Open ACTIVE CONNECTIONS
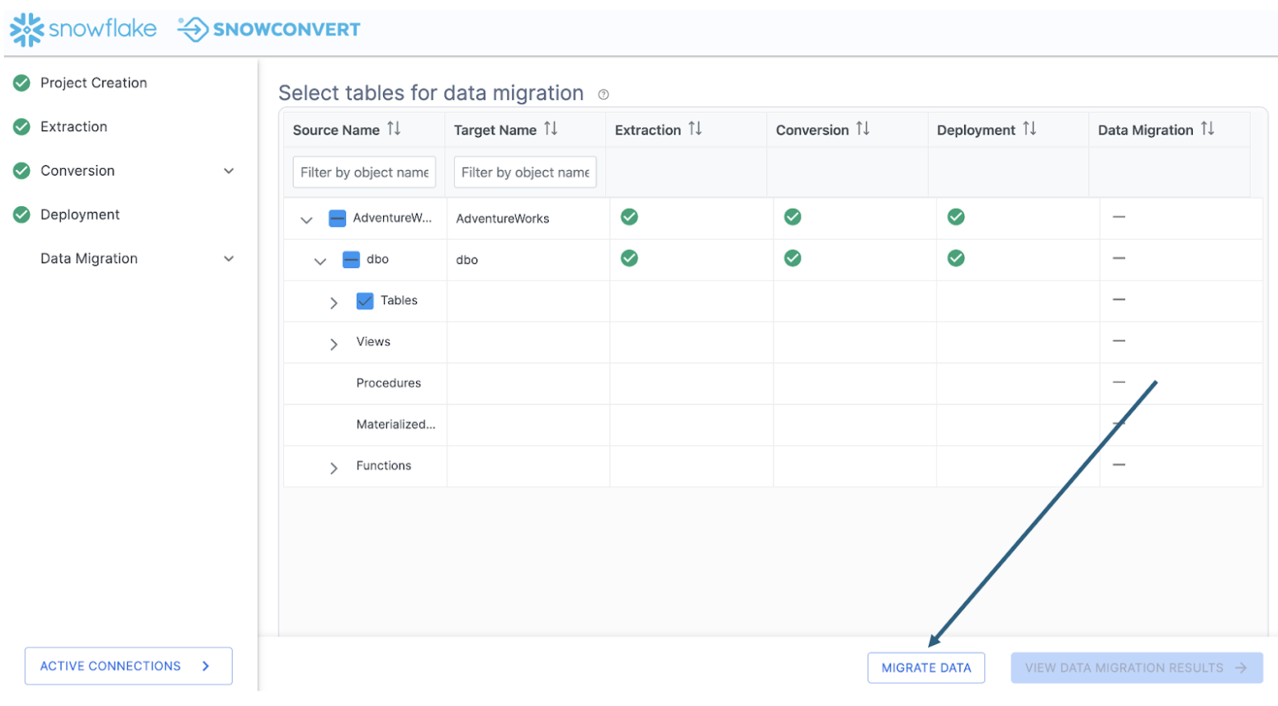This screenshot has width=1278, height=706. (x=128, y=666)
